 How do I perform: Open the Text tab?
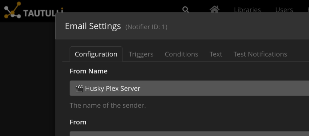click(x=216, y=54)
